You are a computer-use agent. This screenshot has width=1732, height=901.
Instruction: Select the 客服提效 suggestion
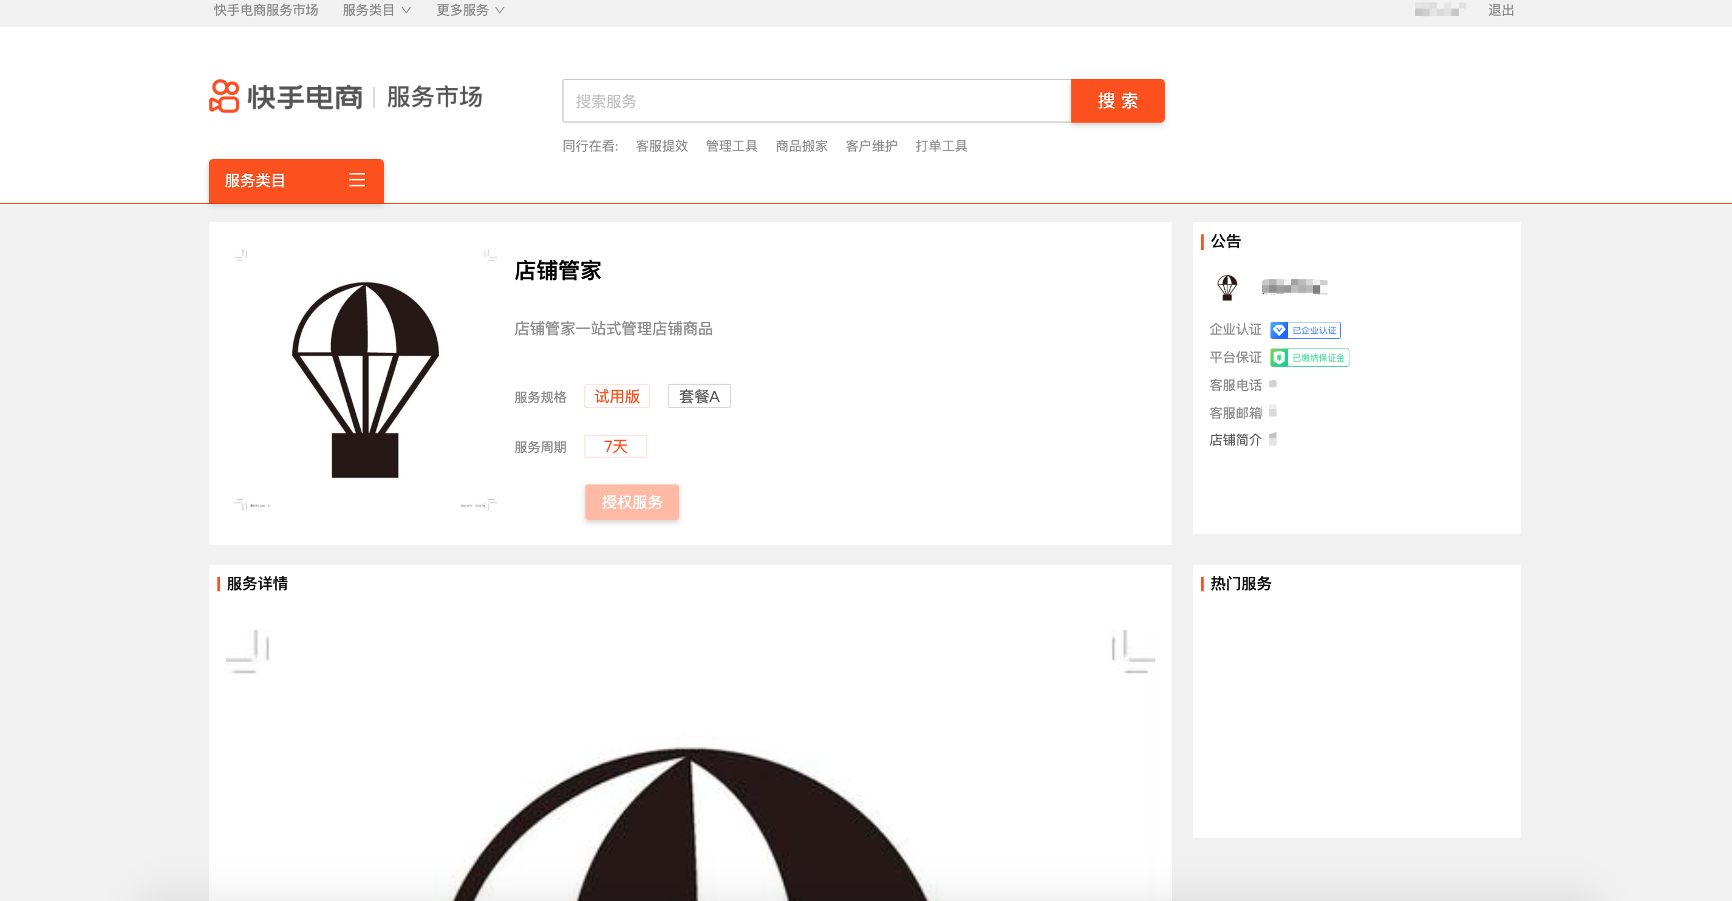pos(661,146)
